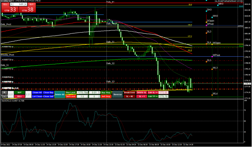This screenshot has height=147, width=252.
Task: Click the Daily_R1 label at top
Action: tap(110, 2)
